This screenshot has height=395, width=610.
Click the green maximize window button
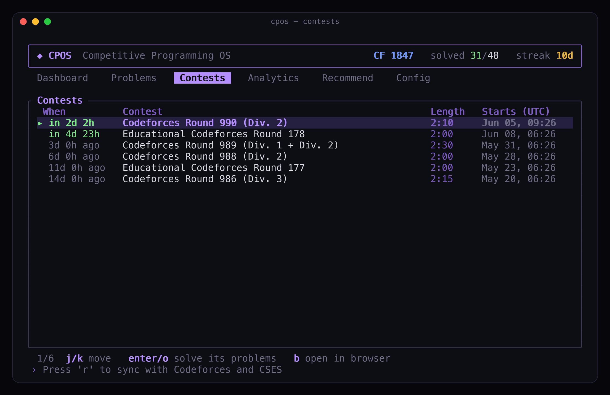coord(47,22)
